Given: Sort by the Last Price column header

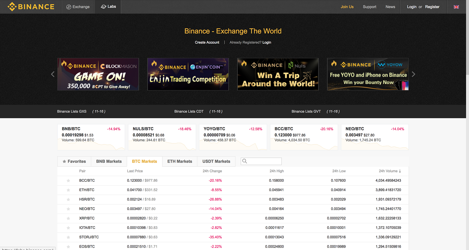Looking at the screenshot, I should 135,171.
